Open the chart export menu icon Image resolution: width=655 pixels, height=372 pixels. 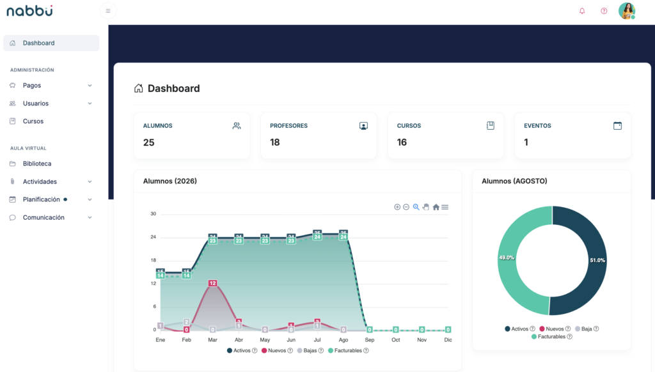pos(445,207)
